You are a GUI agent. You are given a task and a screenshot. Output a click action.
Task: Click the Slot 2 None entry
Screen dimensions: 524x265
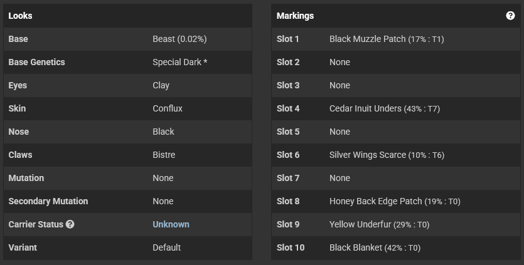[340, 62]
